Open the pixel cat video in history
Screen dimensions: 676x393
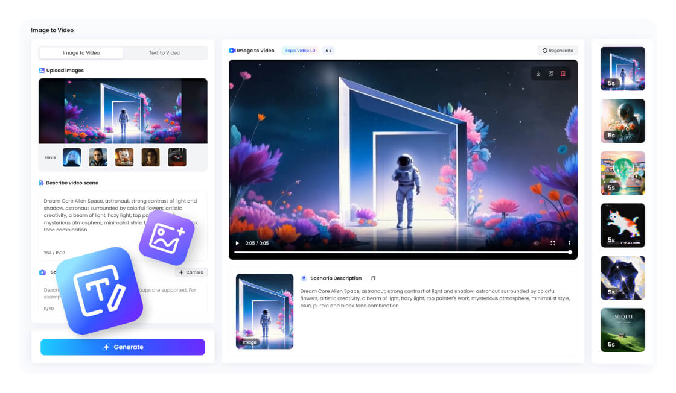click(622, 225)
